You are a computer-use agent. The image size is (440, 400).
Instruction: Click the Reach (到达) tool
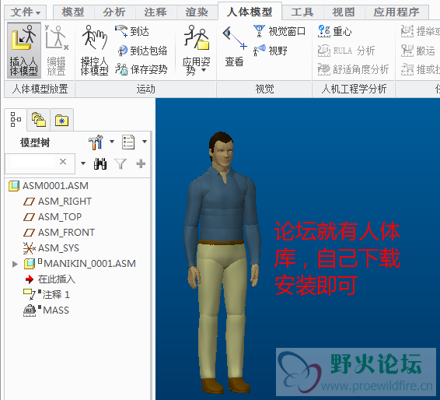[x=132, y=31]
